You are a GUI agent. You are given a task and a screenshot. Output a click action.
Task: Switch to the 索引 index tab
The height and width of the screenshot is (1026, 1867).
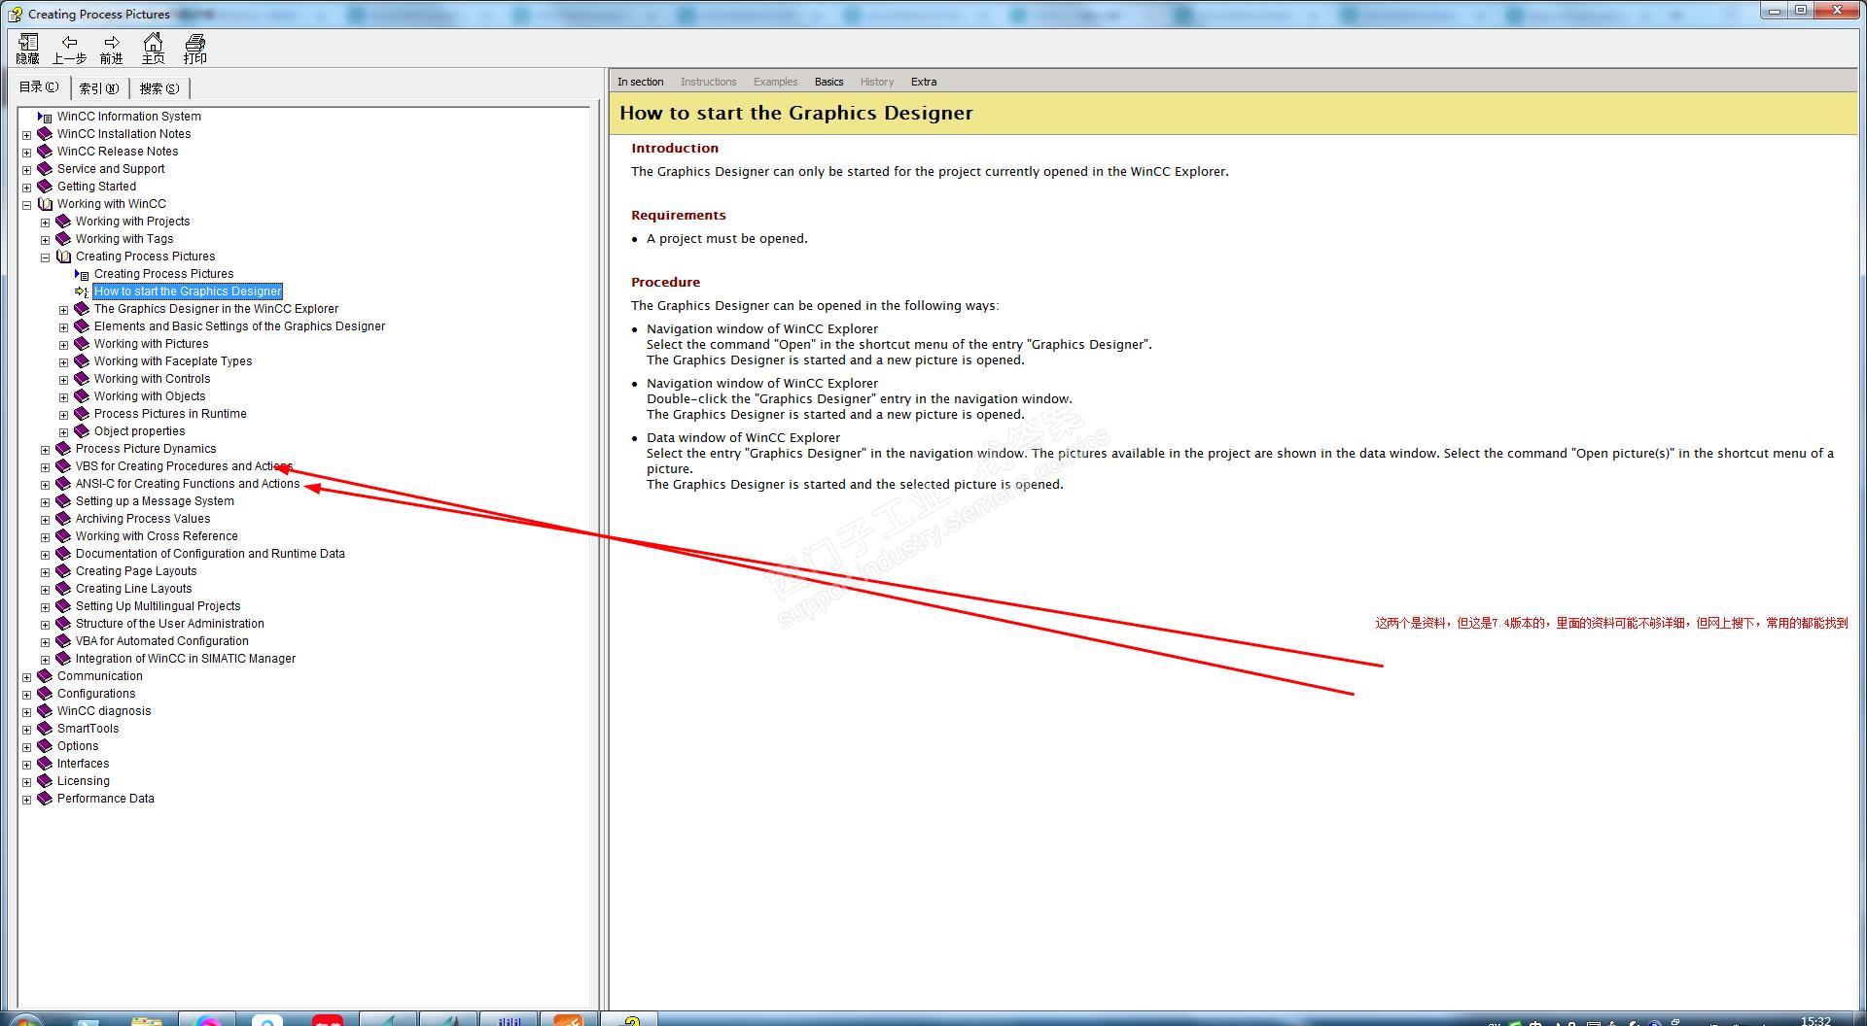pyautogui.click(x=99, y=88)
